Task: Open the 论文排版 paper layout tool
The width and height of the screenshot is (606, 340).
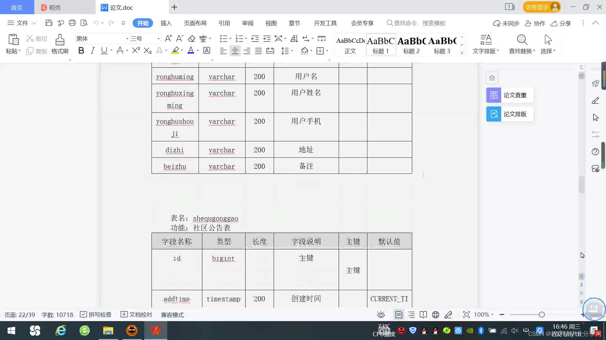Action: click(x=509, y=114)
